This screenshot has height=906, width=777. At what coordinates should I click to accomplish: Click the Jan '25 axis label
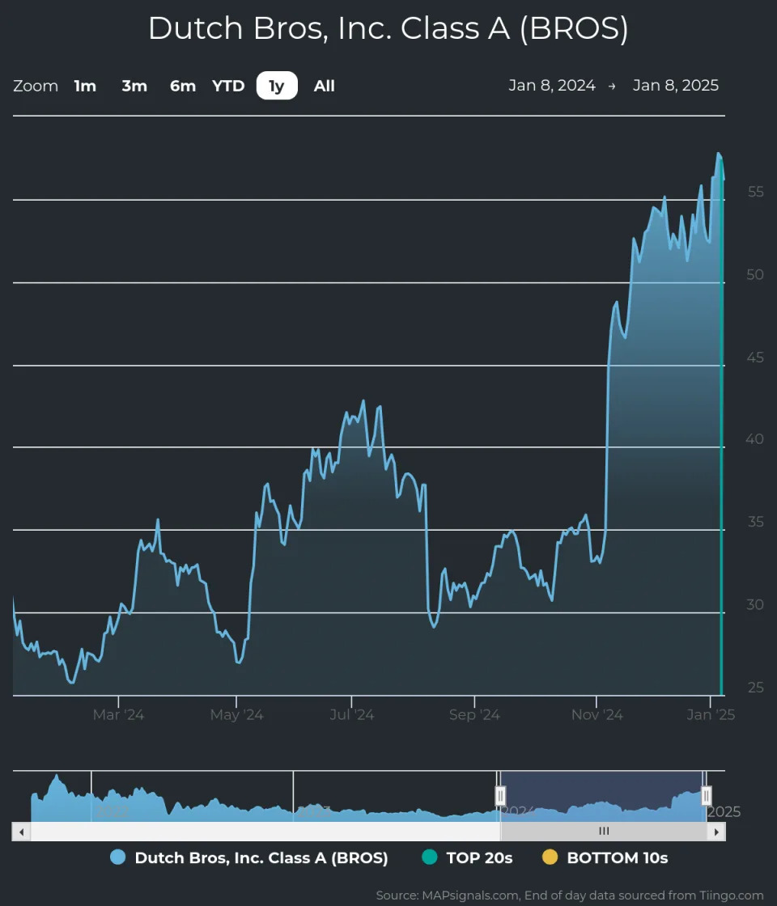711,715
